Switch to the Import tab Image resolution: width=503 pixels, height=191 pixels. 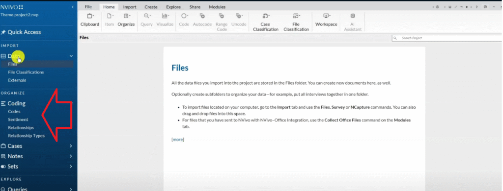coord(130,7)
